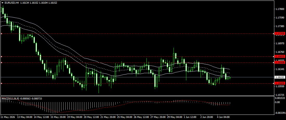Click the 1.15930 price scale label
This screenshot has height=120, width=286.
[280, 86]
